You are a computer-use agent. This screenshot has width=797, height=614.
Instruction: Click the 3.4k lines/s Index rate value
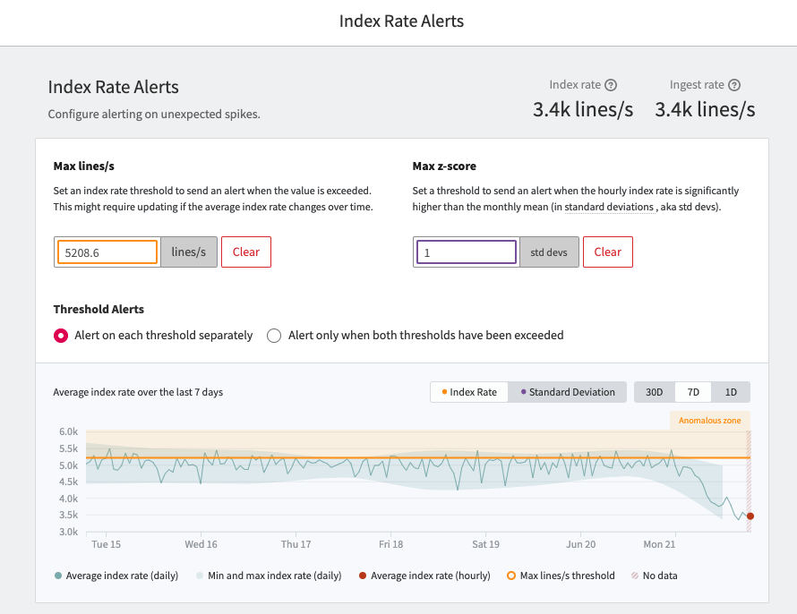point(583,110)
